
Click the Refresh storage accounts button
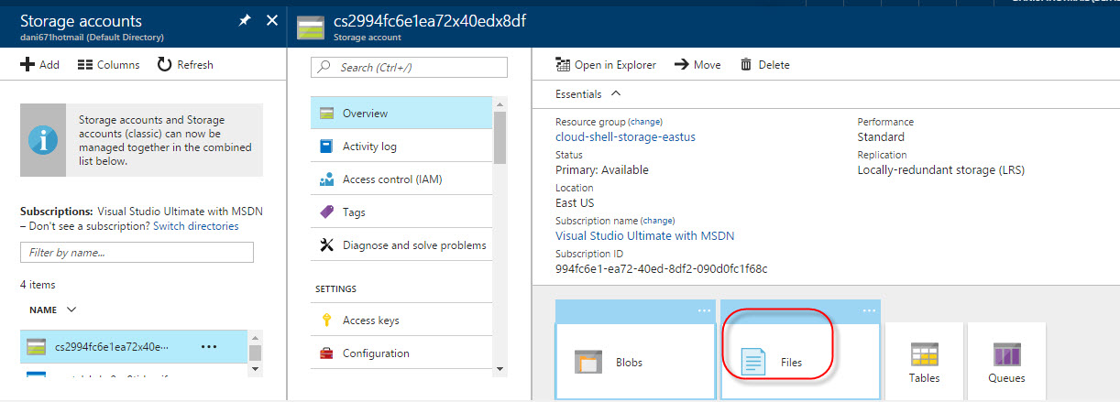tap(185, 65)
